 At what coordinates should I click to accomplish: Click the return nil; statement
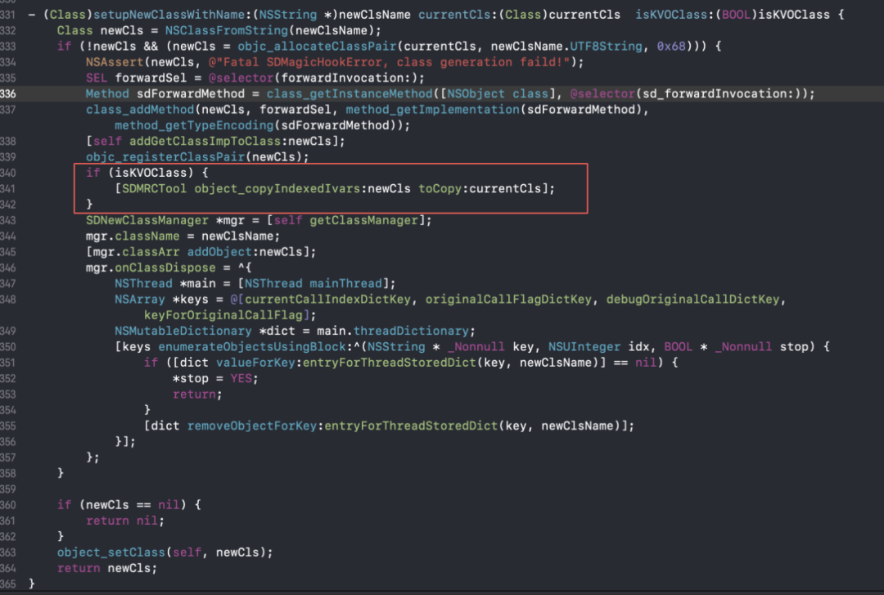[x=125, y=521]
